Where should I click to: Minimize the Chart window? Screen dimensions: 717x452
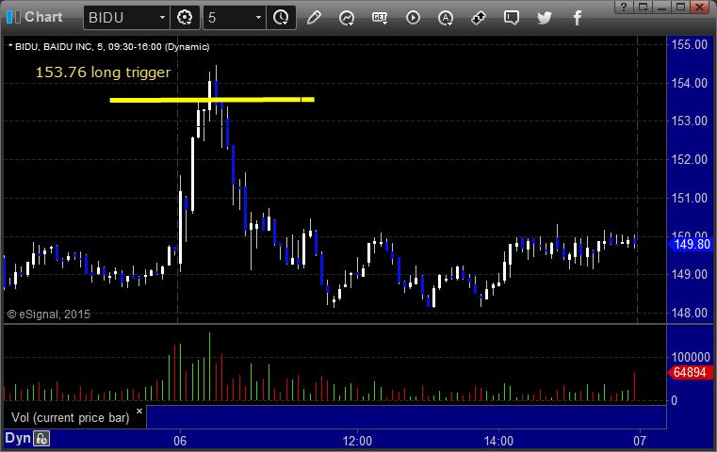661,7
